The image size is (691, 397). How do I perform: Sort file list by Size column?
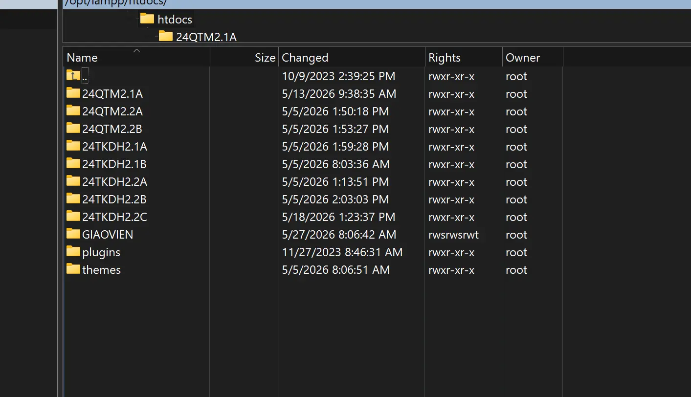244,57
